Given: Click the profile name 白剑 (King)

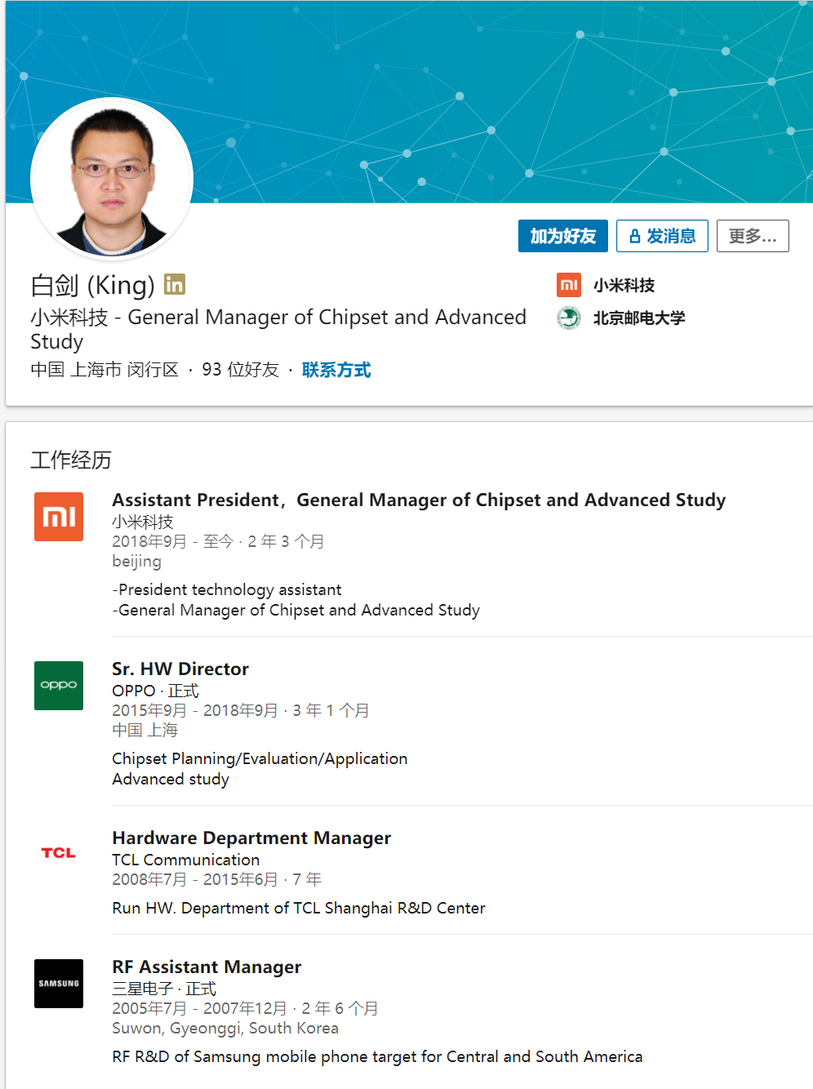Looking at the screenshot, I should (x=92, y=285).
